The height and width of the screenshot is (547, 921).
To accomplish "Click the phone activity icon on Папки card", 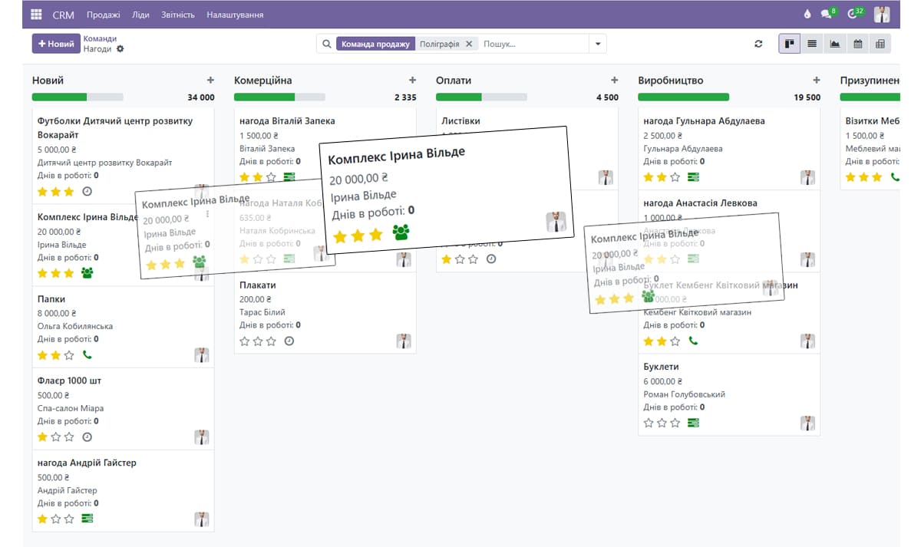I will point(87,355).
